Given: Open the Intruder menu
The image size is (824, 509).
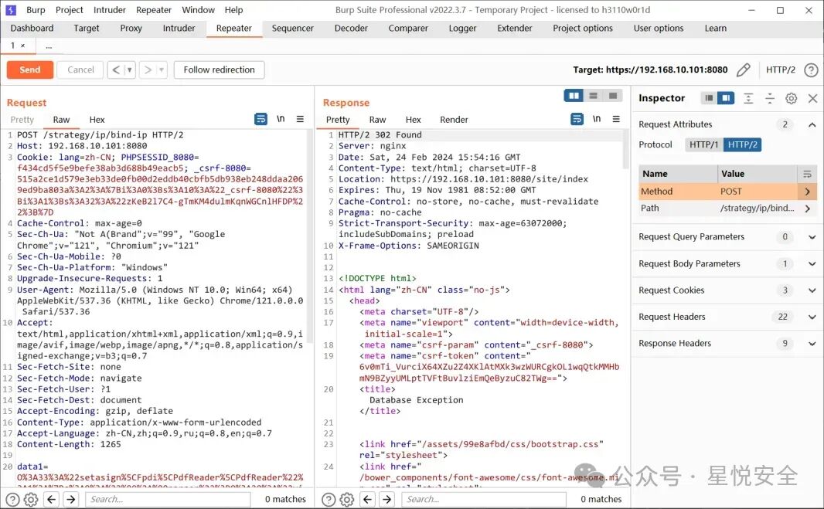Looking at the screenshot, I should point(109,10).
